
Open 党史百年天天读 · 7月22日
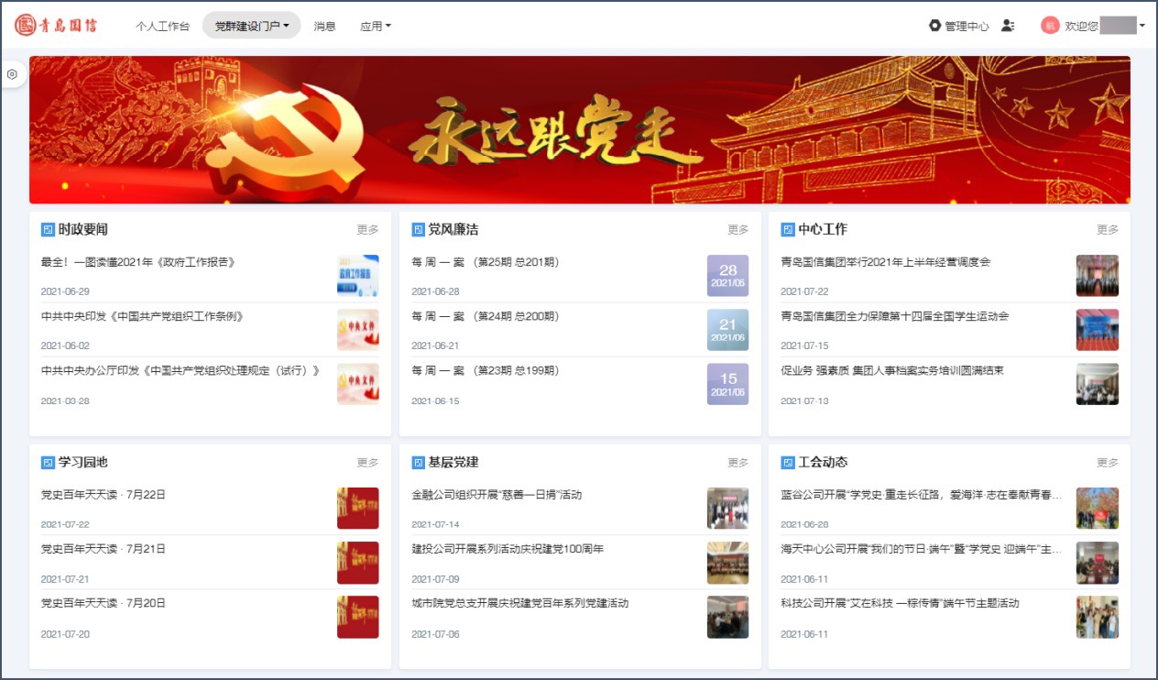point(104,495)
